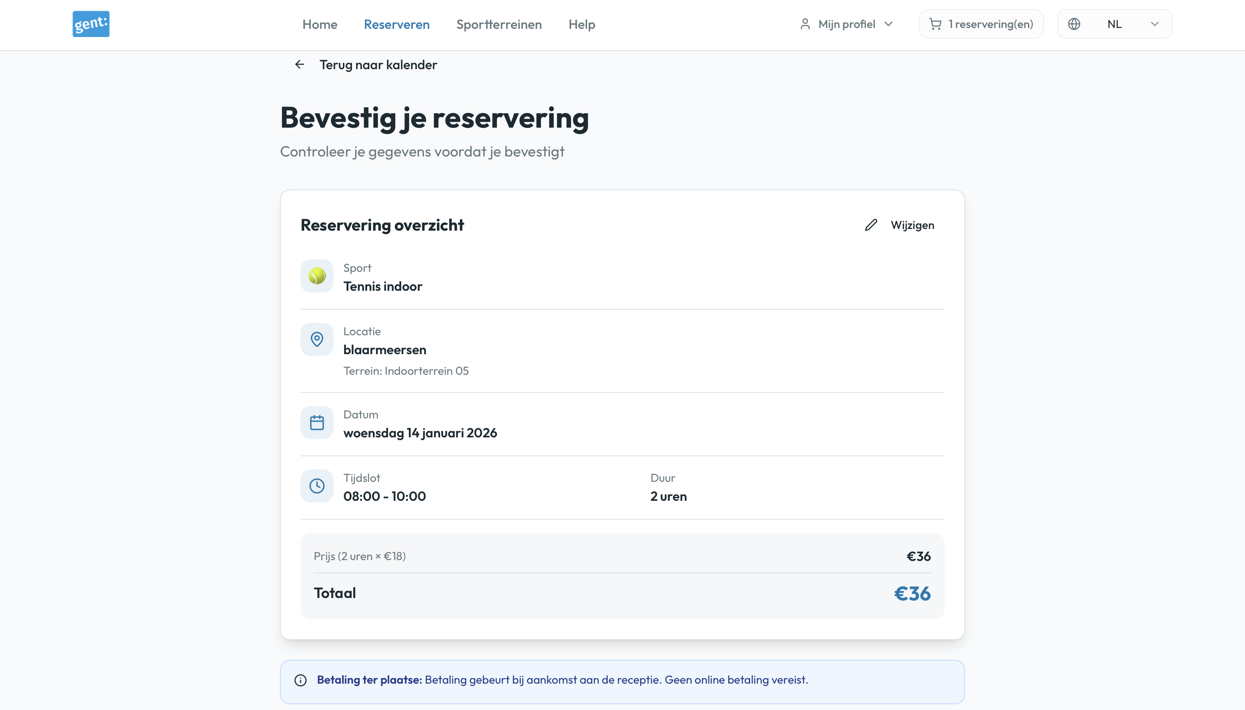The image size is (1245, 710).
Task: Click the user profile icon
Action: pos(805,24)
